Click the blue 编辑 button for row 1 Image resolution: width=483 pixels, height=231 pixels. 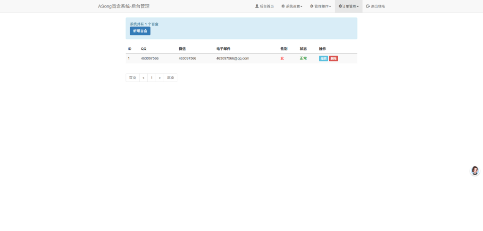[324, 58]
